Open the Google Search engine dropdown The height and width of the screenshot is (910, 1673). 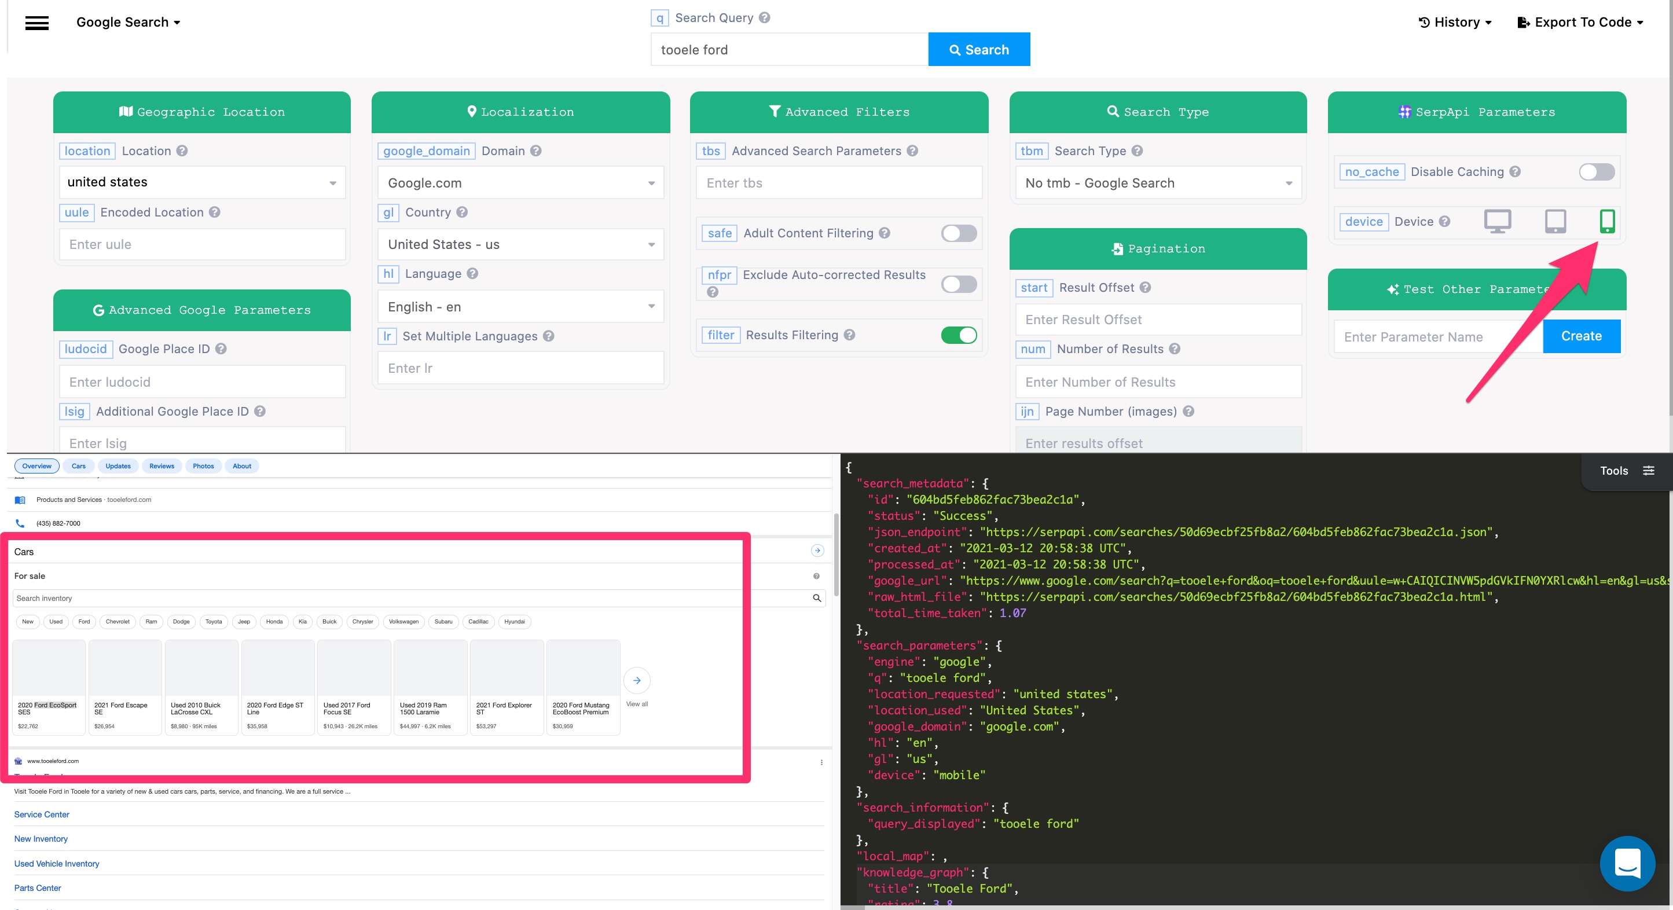(128, 22)
